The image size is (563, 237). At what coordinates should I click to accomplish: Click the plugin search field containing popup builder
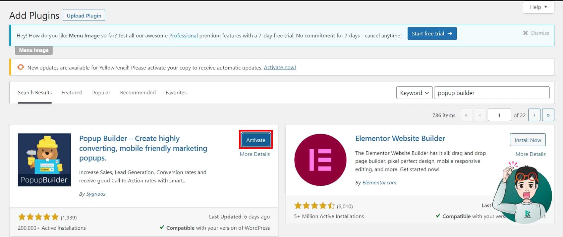pyautogui.click(x=492, y=93)
